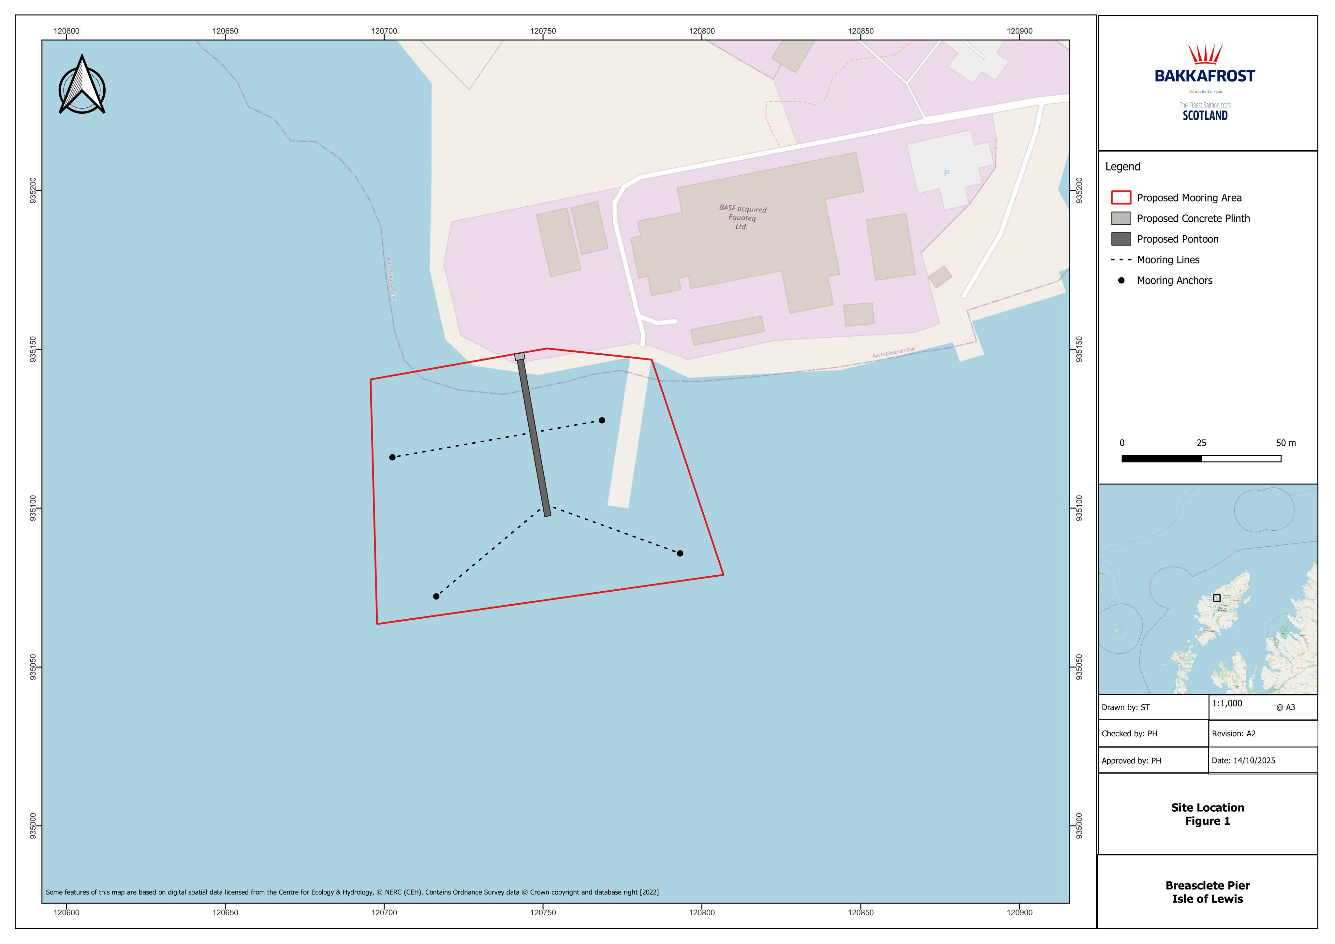
Task: Click the 'Legend' heading
Action: pyautogui.click(x=1122, y=166)
